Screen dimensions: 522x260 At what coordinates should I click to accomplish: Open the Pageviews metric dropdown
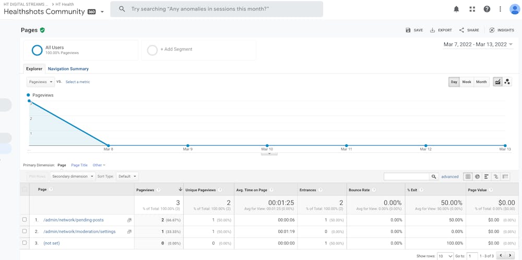pos(41,82)
